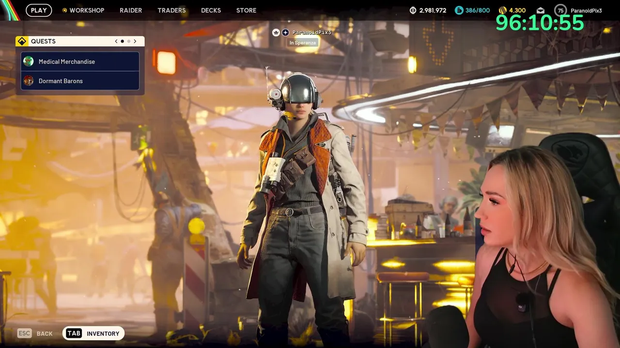This screenshot has width=620, height=348.
Task: Go to previous quests page arrow
Action: [x=116, y=41]
